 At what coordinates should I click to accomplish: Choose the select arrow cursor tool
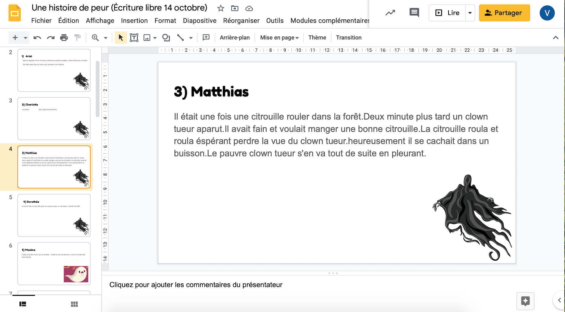(121, 38)
